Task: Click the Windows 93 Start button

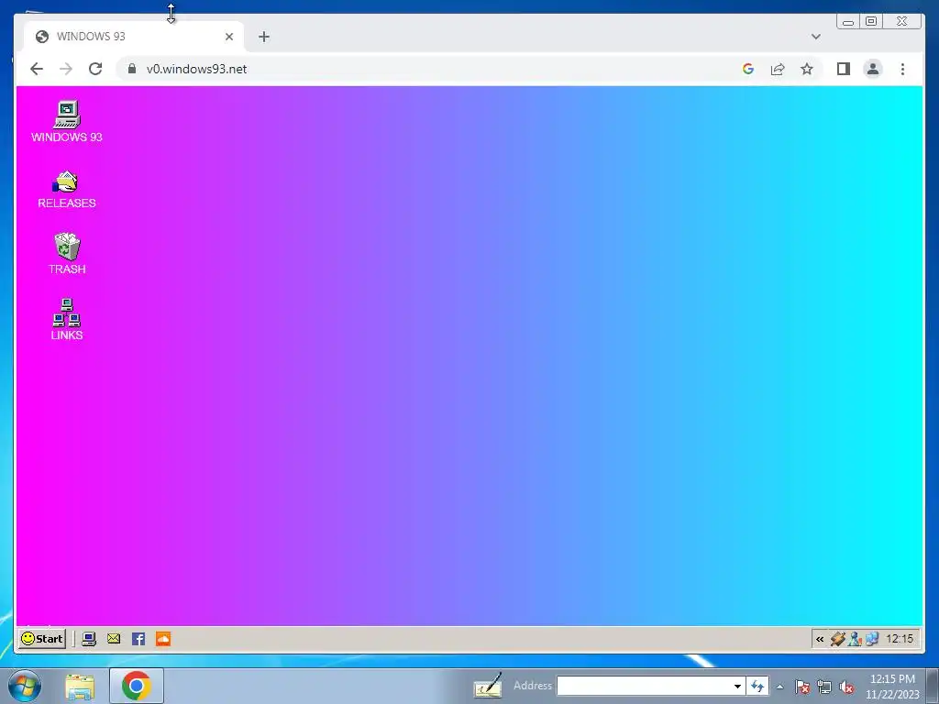Action: (42, 639)
